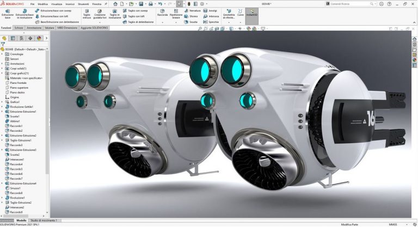Expand the Estrusione-Estrusione2 feature
418x227 pixels.
(2, 136)
